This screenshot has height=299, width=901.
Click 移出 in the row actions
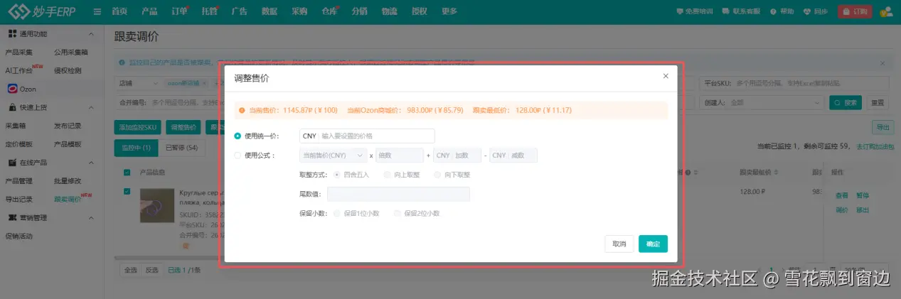click(x=862, y=210)
